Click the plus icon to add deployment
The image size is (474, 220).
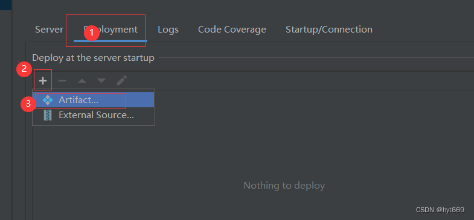43,81
